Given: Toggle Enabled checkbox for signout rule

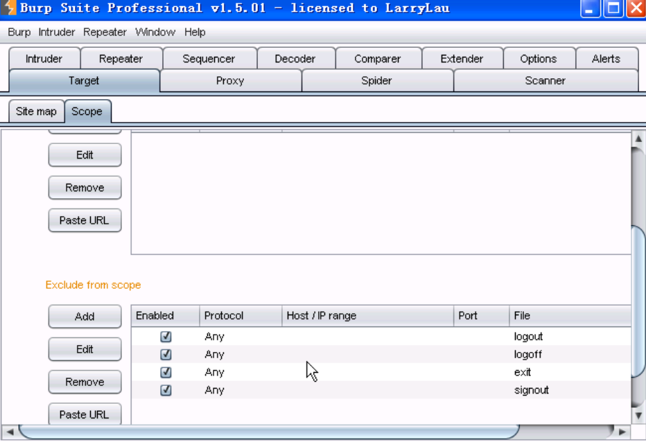Looking at the screenshot, I should (x=166, y=389).
